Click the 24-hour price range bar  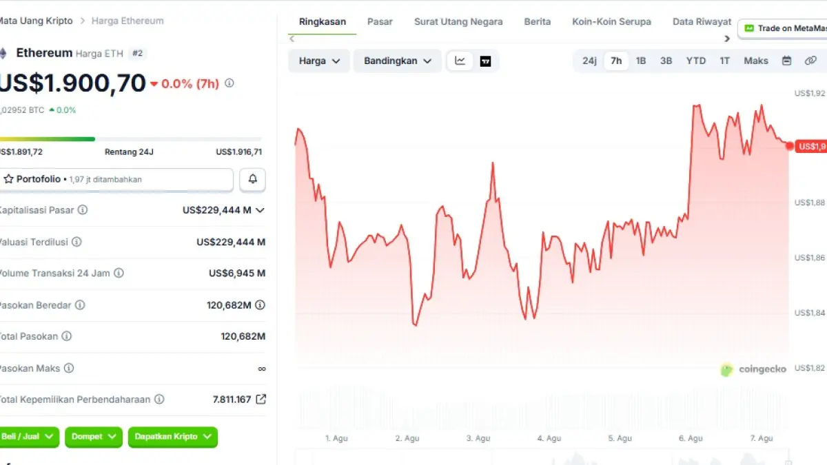(130, 139)
